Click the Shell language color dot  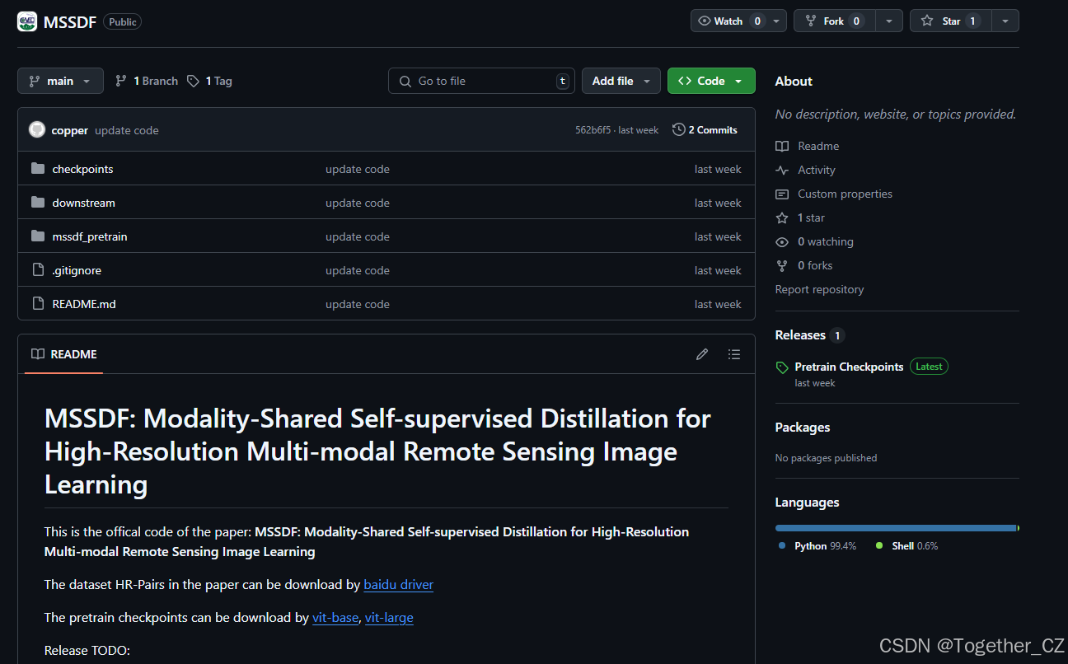[x=879, y=546]
